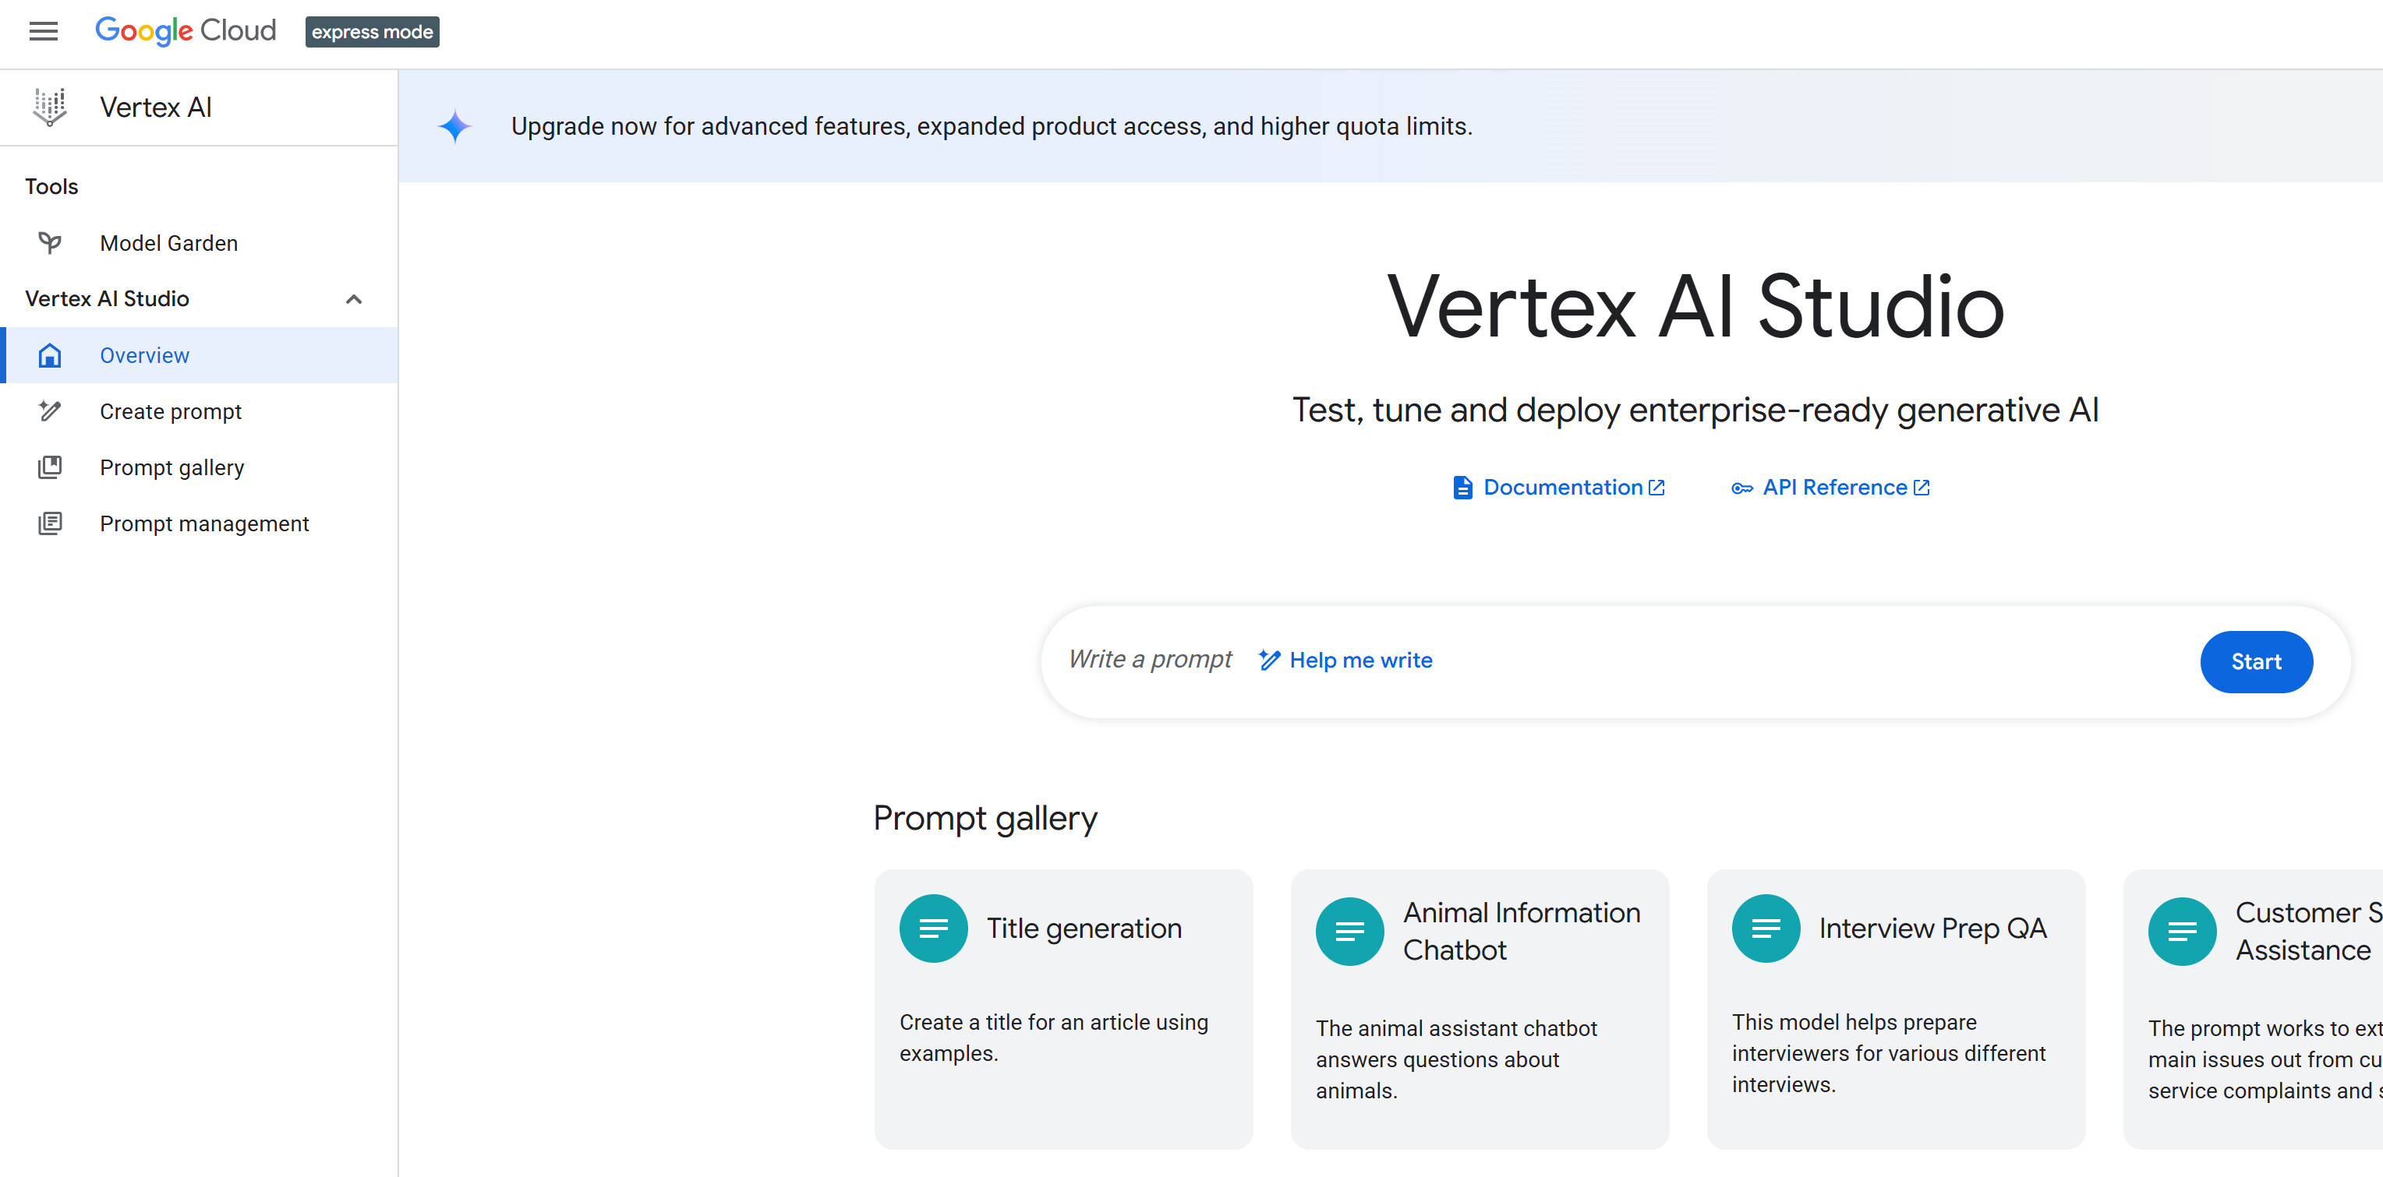The width and height of the screenshot is (2383, 1177).
Task: Open the Documentation link
Action: [x=1561, y=488]
